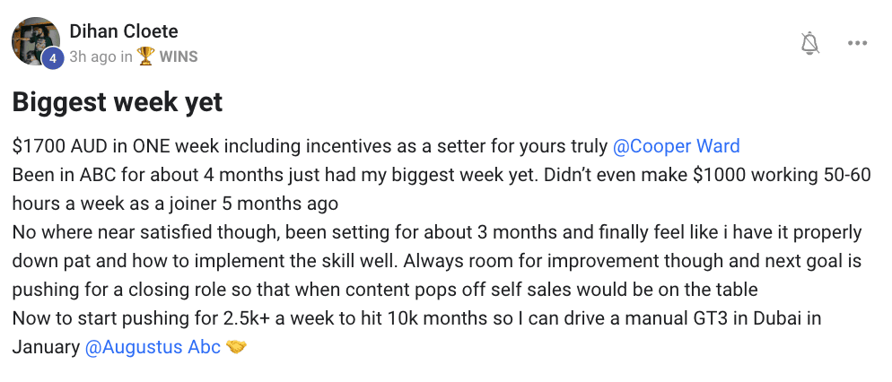The height and width of the screenshot is (382, 892).
Task: Select the line starting Been in ABC
Action: coord(442,175)
